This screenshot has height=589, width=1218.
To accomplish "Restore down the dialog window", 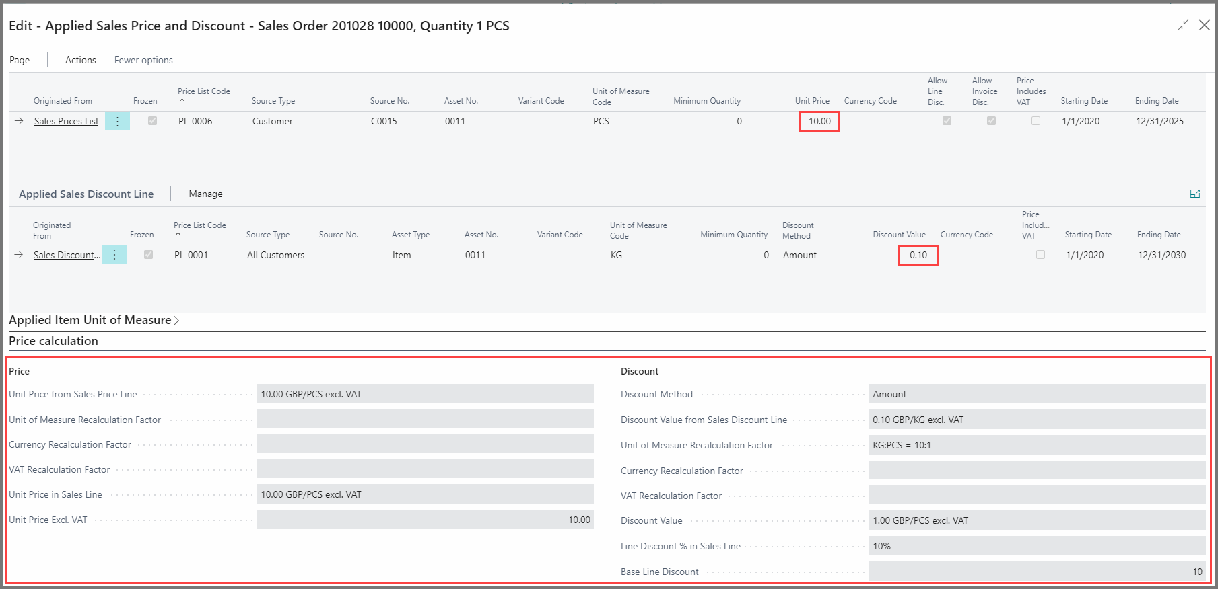I will click(1182, 26).
